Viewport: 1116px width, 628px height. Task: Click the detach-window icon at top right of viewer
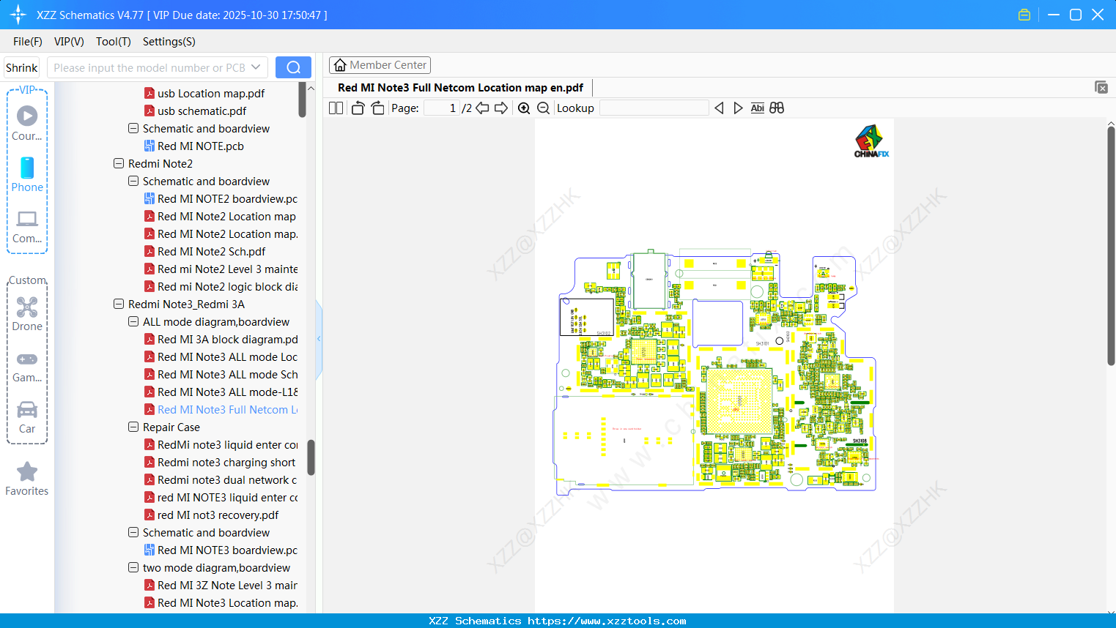click(1101, 87)
